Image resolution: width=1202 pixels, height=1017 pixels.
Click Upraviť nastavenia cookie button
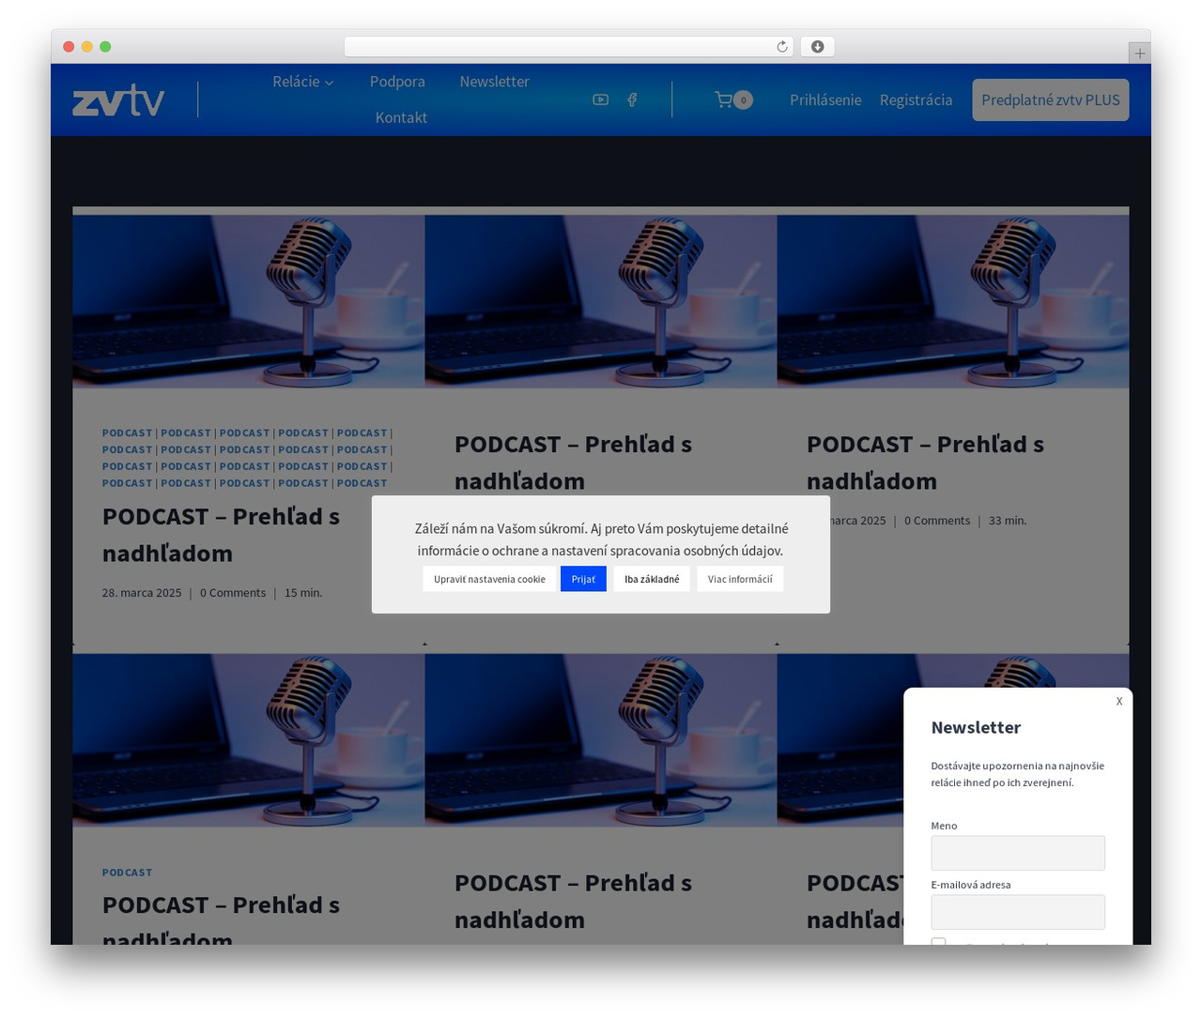tap(489, 579)
